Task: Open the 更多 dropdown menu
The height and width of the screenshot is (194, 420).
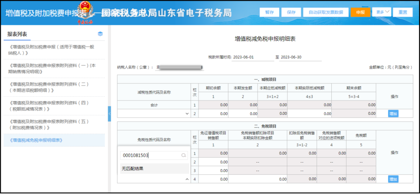Action: pyautogui.click(x=382, y=12)
